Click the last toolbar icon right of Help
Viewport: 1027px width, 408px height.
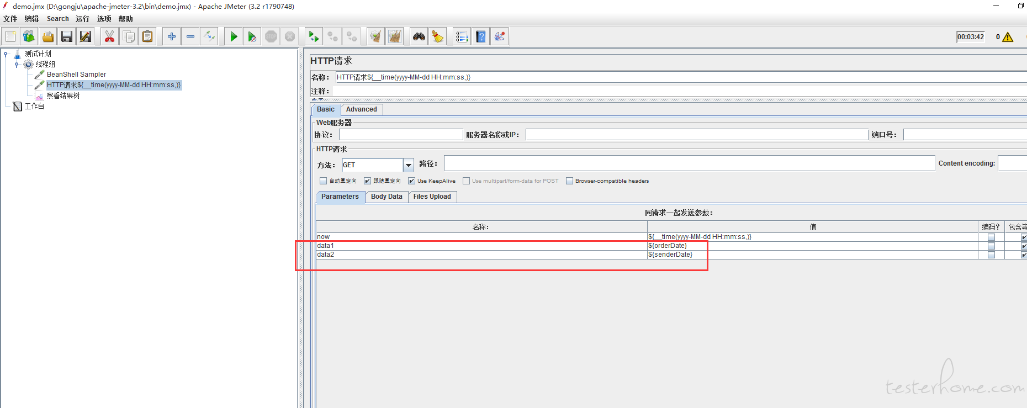click(500, 37)
